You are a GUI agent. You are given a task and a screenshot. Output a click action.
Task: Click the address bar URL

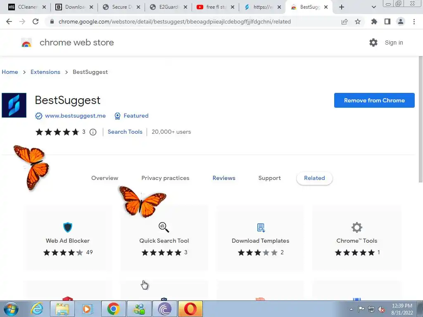pos(175,21)
